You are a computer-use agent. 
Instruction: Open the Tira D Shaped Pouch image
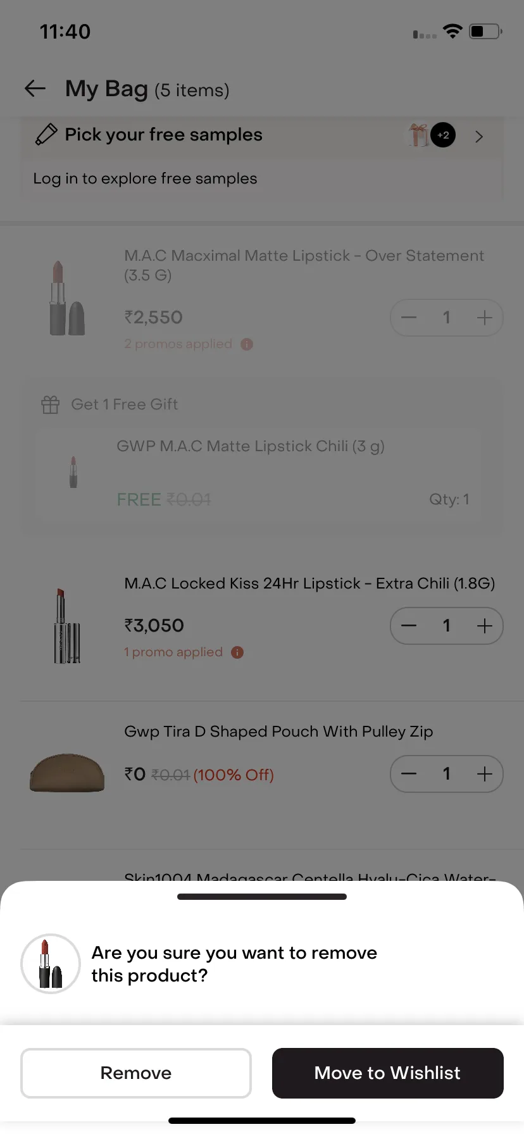[67, 773]
